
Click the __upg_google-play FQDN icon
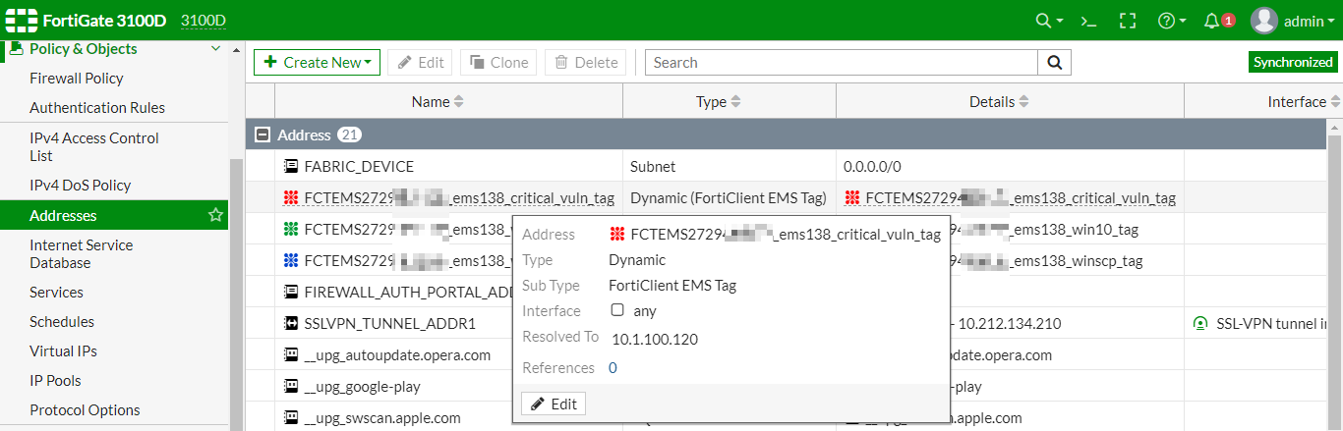(290, 387)
